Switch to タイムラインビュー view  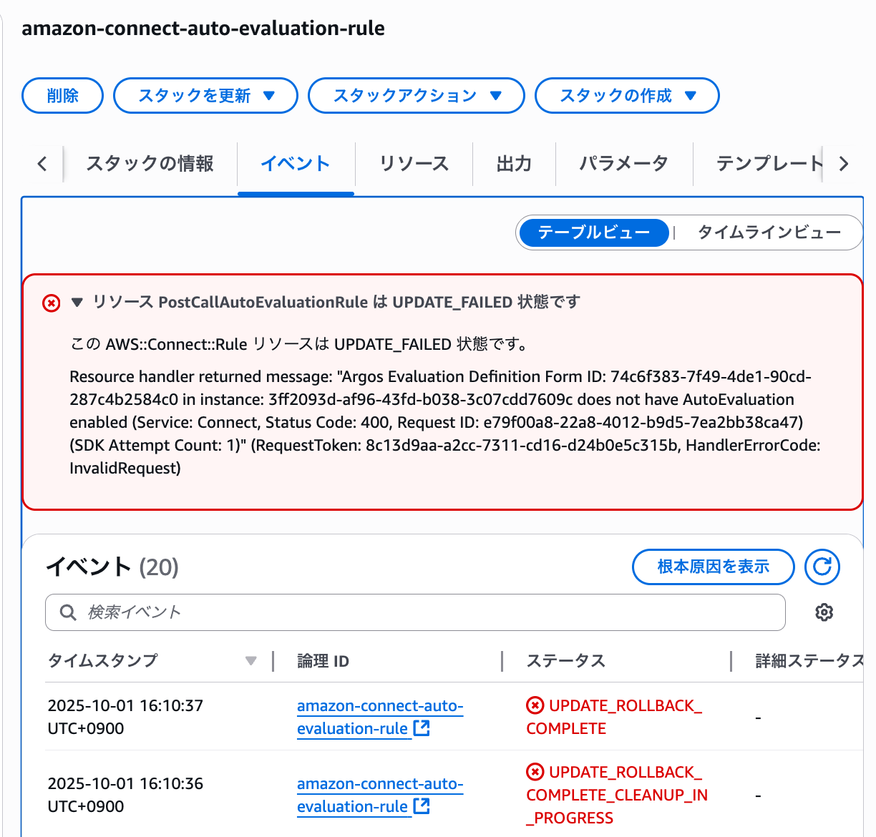769,232
